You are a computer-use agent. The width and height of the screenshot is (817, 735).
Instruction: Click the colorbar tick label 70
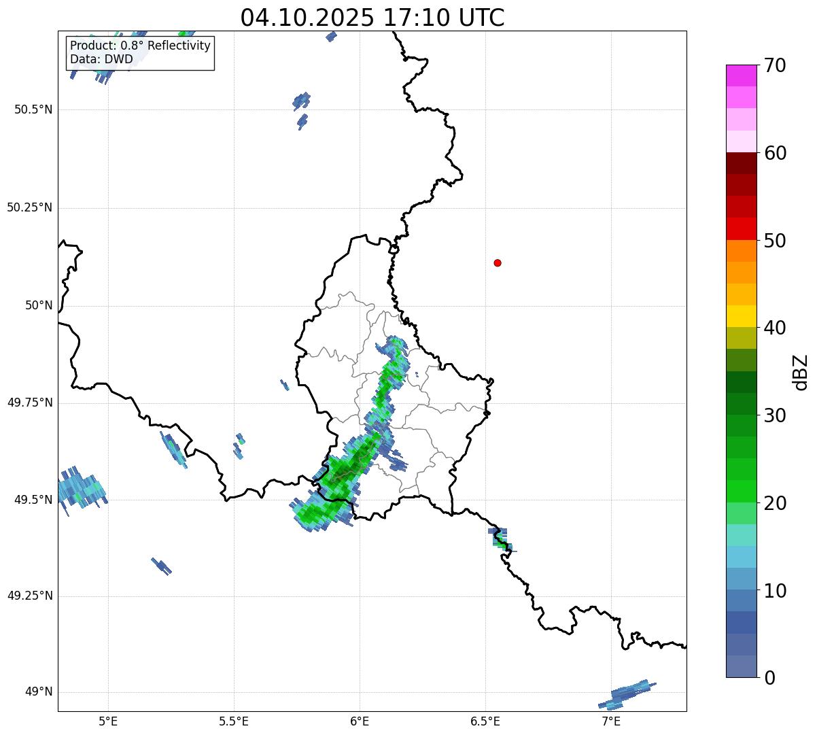pos(775,65)
